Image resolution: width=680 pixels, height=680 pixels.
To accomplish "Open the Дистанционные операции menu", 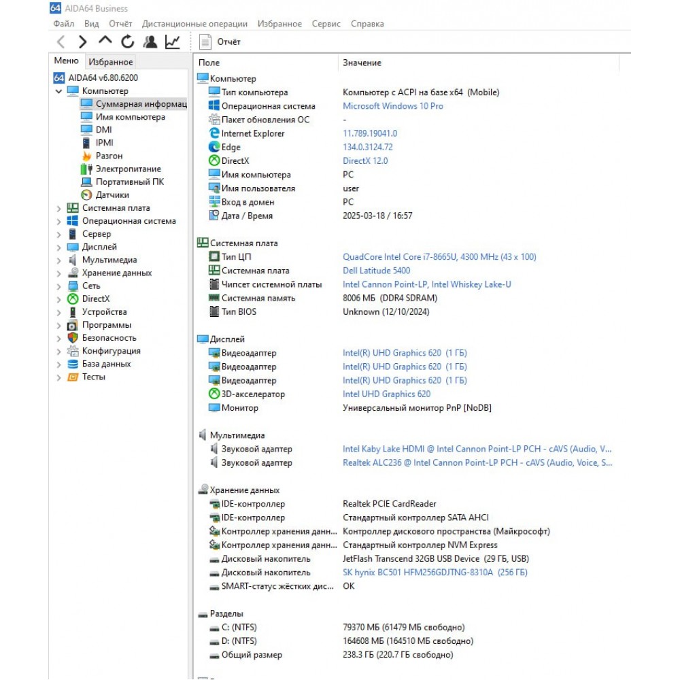I will [194, 24].
